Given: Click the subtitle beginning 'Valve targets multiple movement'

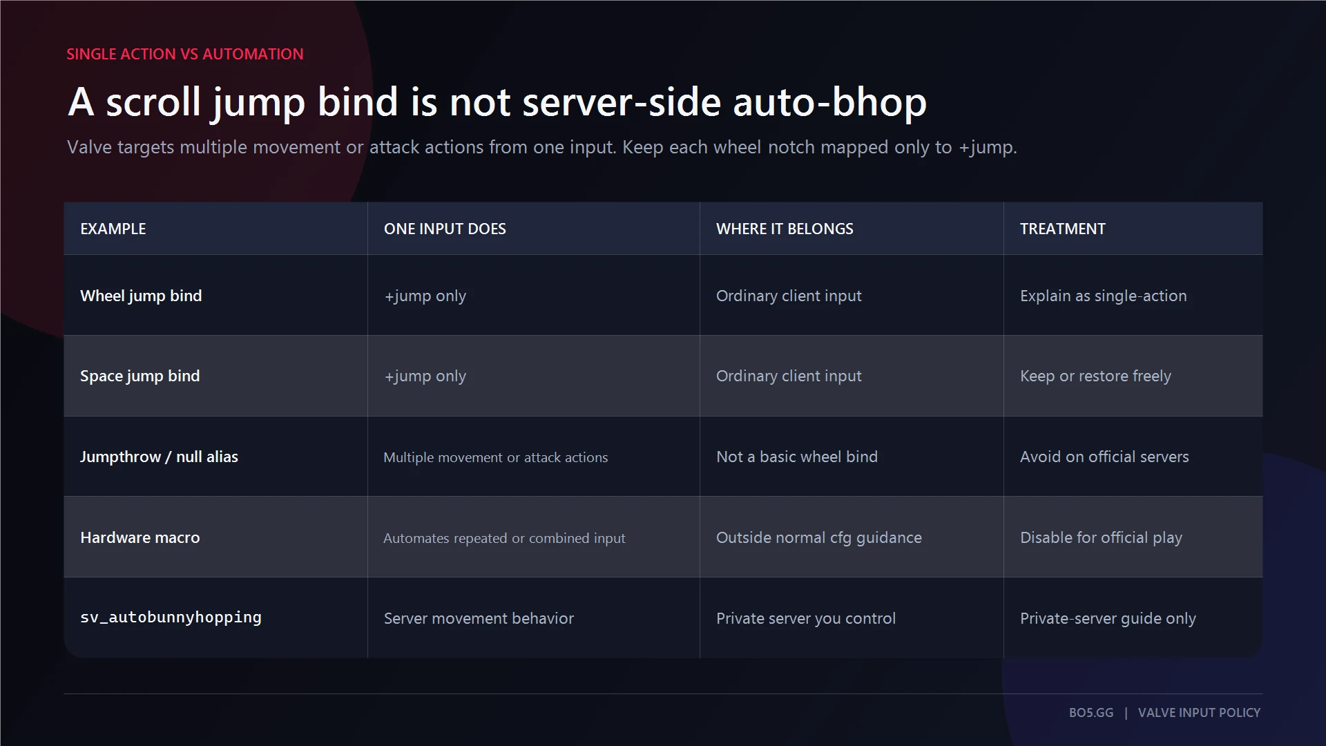Looking at the screenshot, I should [541, 147].
